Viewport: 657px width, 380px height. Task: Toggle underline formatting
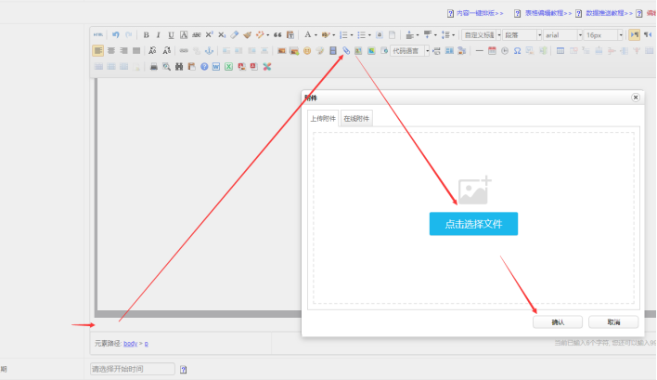point(171,34)
